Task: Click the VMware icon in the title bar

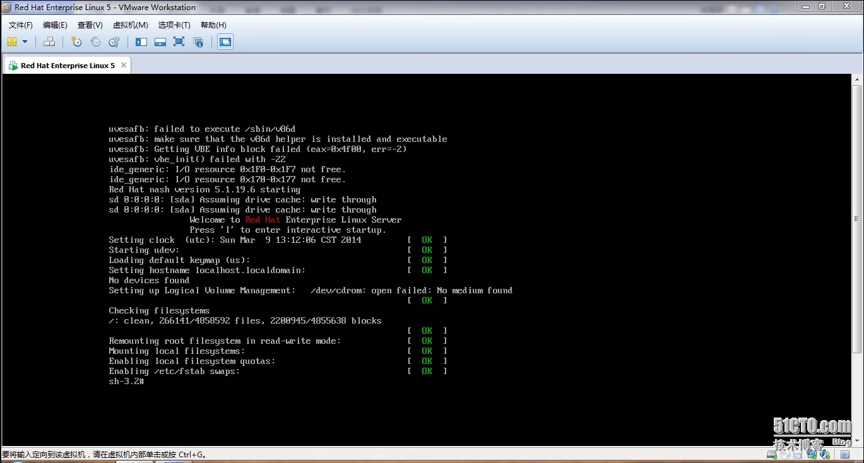Action: tap(6, 7)
